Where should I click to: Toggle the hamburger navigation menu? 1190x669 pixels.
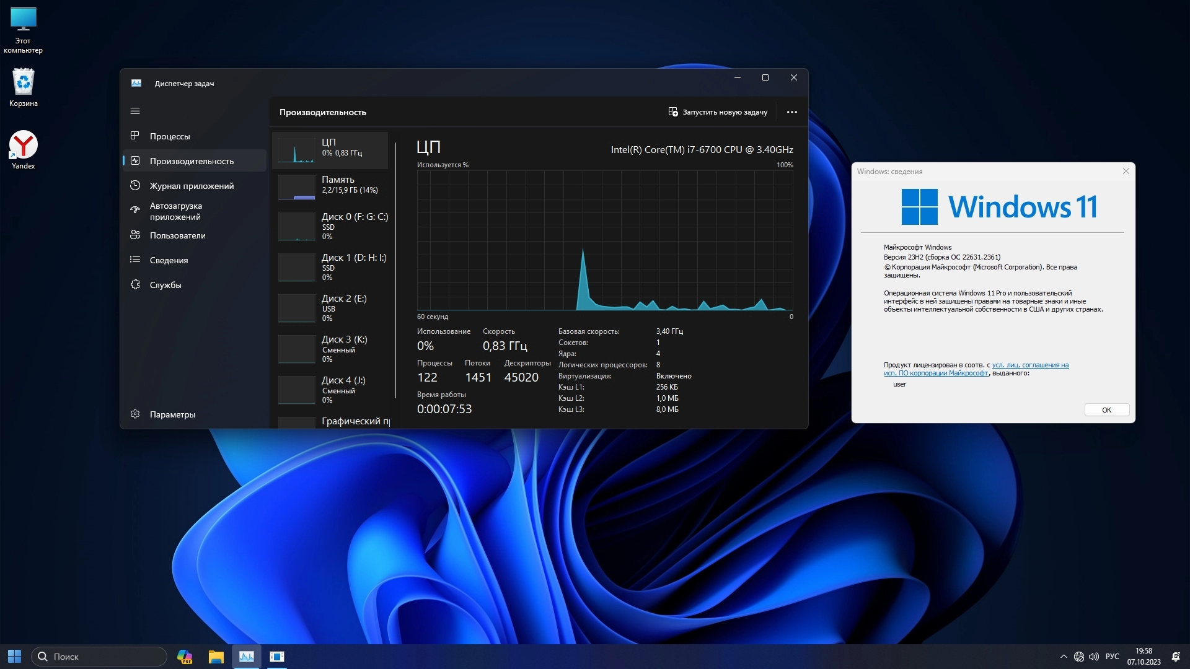click(x=135, y=111)
